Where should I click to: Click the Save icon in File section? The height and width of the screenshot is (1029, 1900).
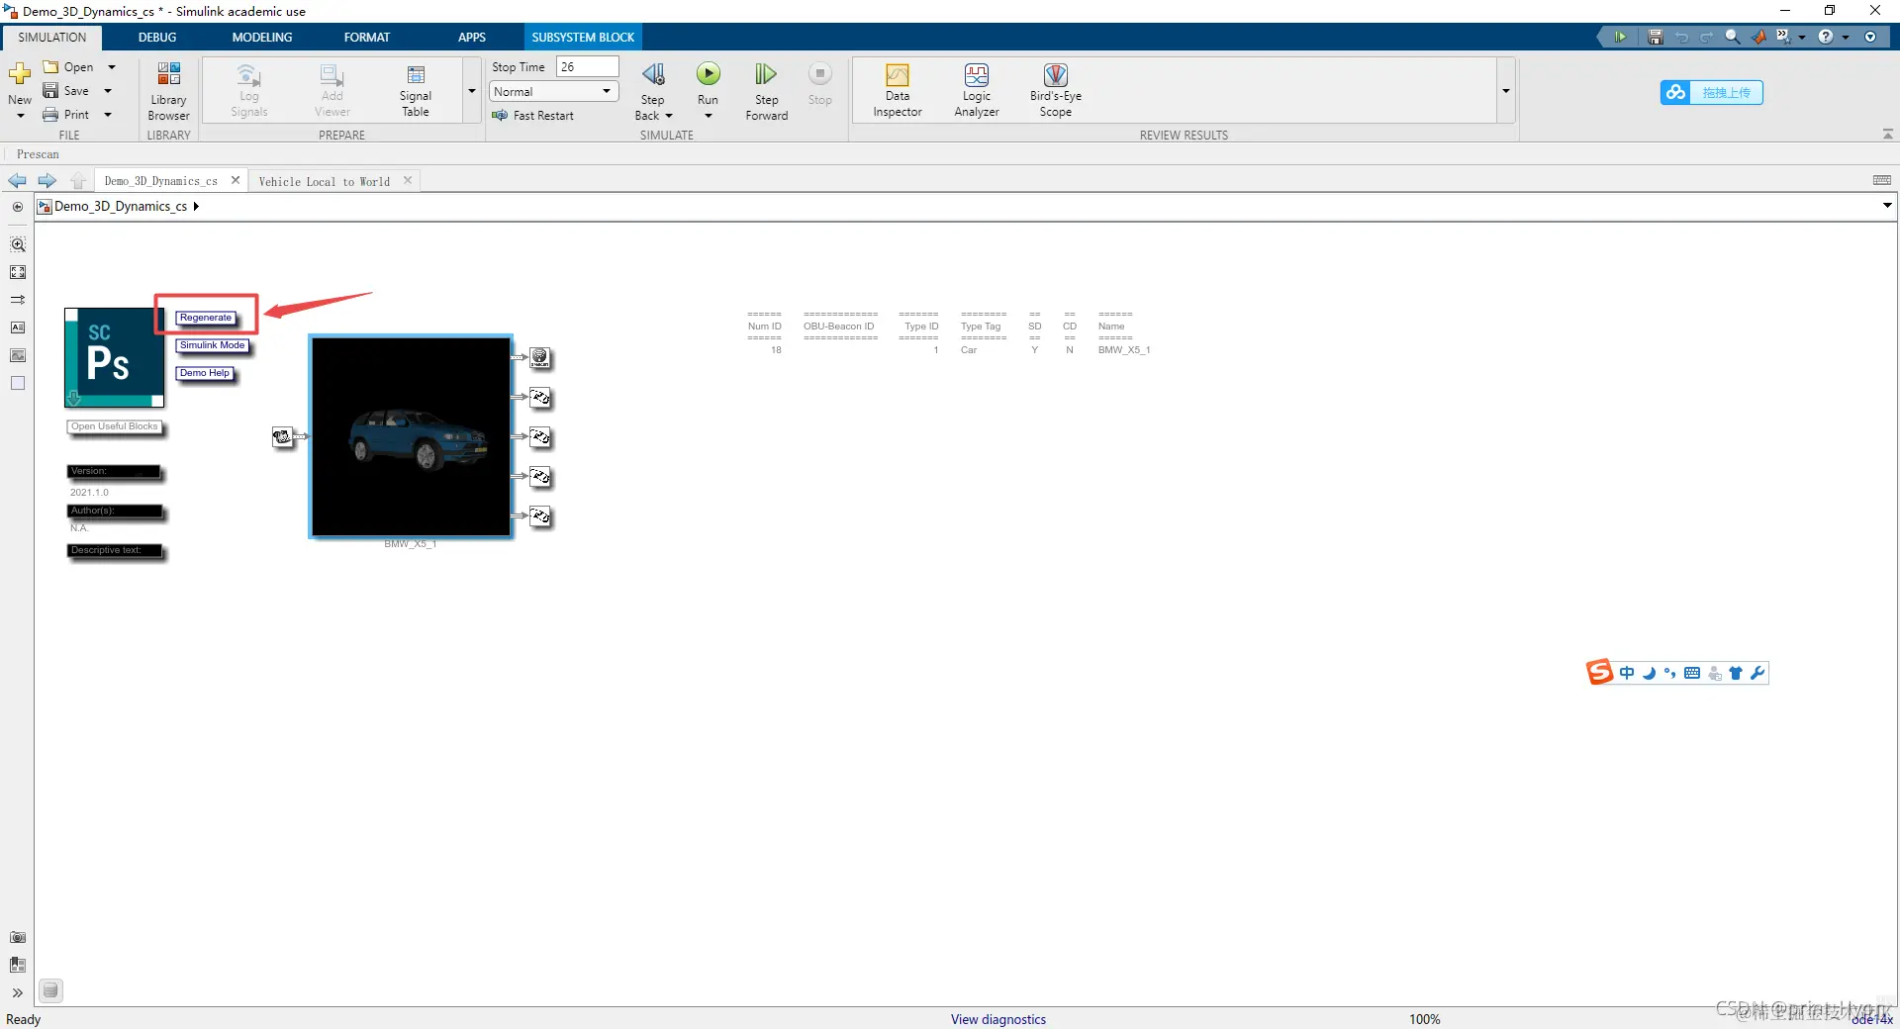(50, 91)
